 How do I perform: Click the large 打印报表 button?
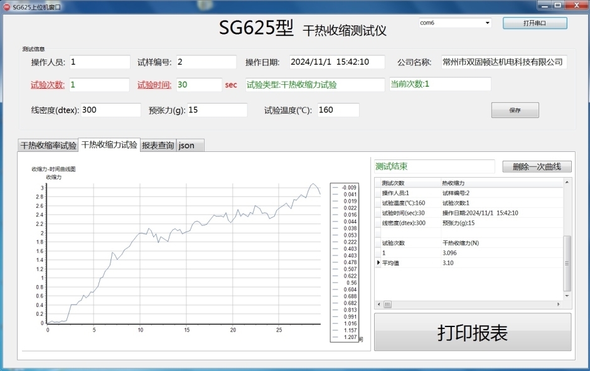point(473,333)
